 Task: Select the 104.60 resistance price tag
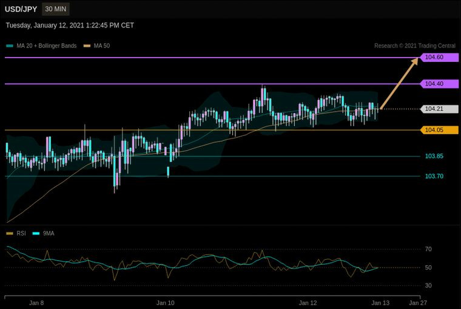coord(440,57)
